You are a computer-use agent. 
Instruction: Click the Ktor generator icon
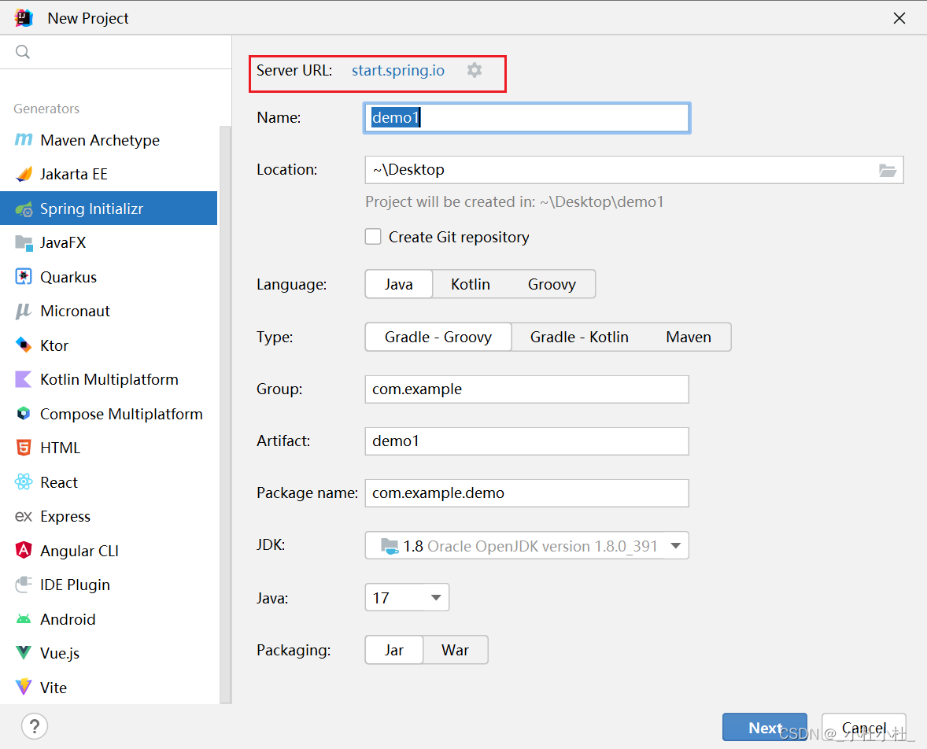[x=24, y=345]
